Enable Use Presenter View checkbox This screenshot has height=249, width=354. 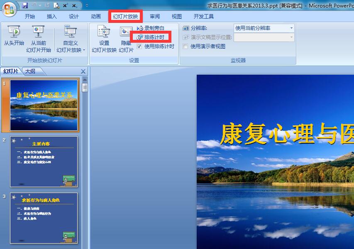pyautogui.click(x=185, y=46)
